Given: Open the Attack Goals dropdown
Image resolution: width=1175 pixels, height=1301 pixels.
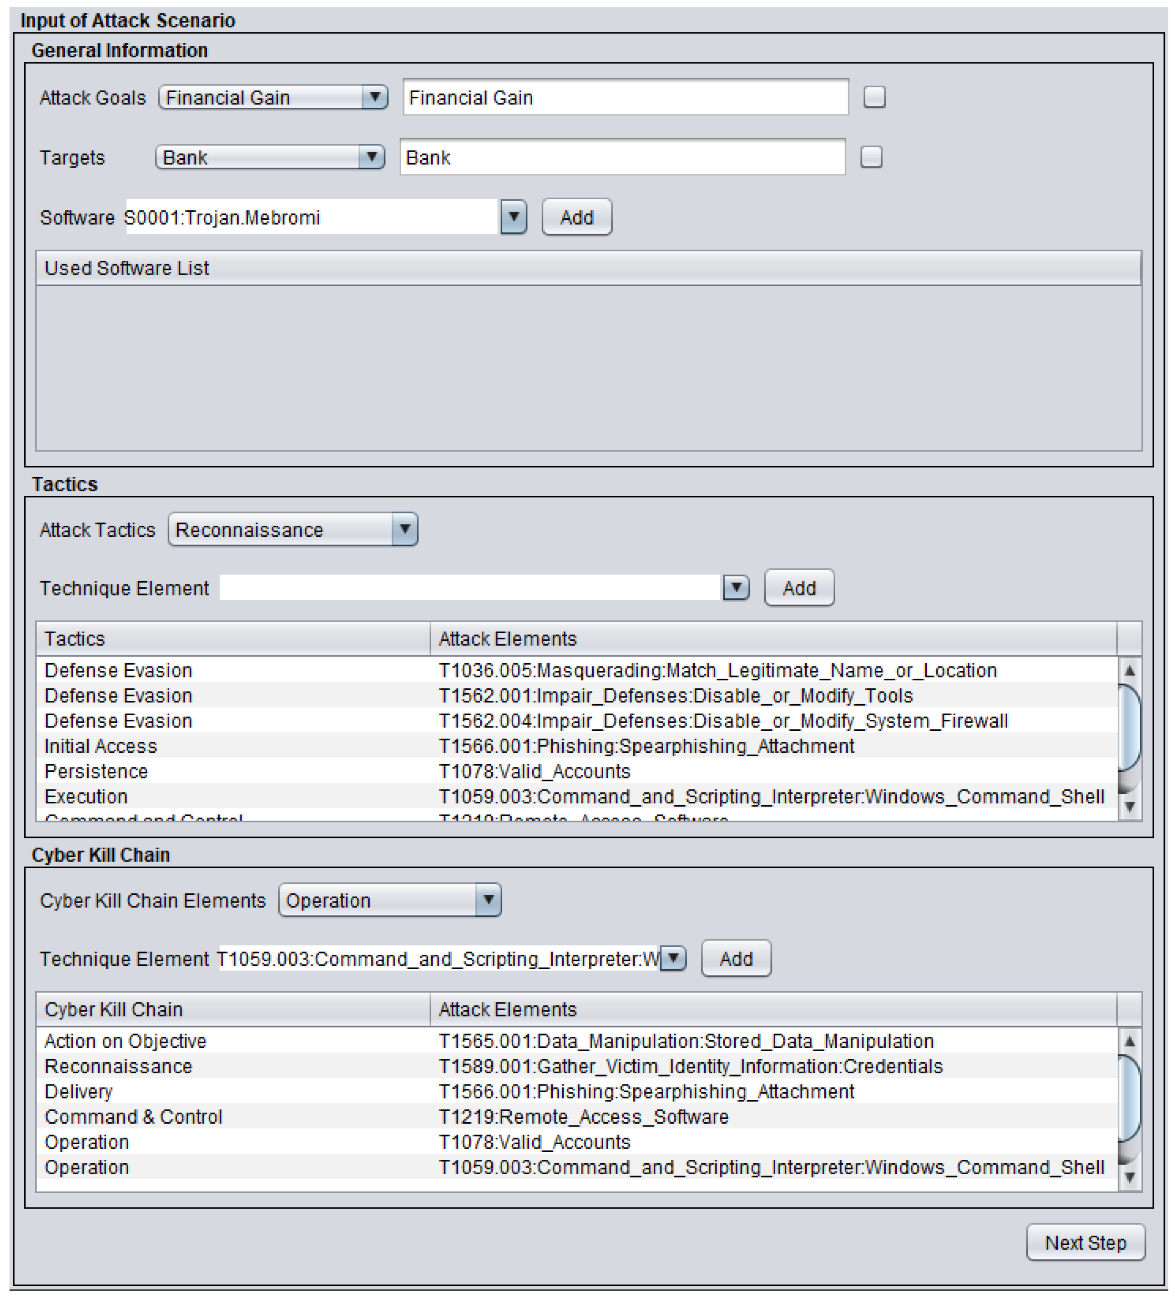Looking at the screenshot, I should 273,97.
